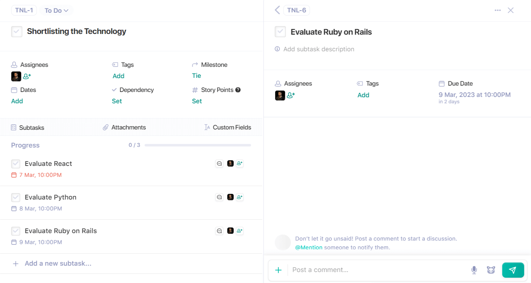The width and height of the screenshot is (531, 283).
Task: Click the add assignee icon under the task Assignees
Action: click(x=26, y=76)
